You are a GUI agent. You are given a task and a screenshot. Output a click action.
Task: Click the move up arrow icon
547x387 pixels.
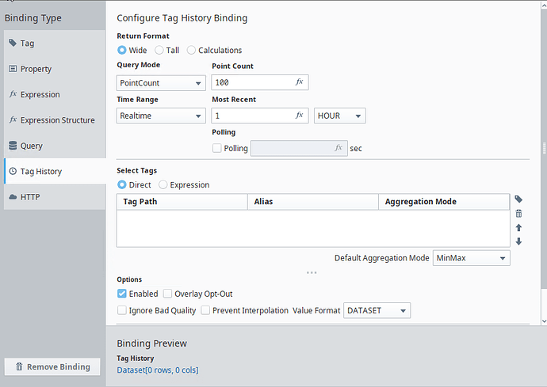click(518, 228)
